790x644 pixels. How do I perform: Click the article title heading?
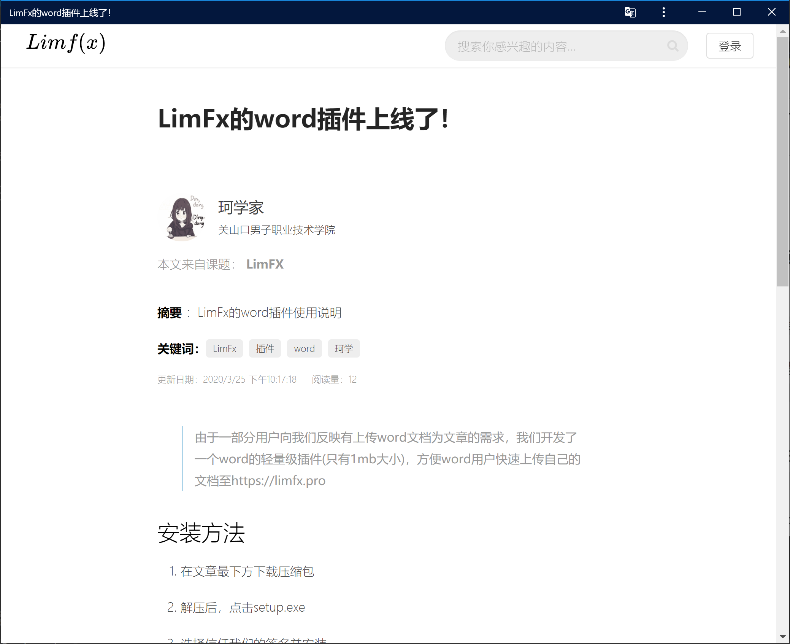point(303,119)
